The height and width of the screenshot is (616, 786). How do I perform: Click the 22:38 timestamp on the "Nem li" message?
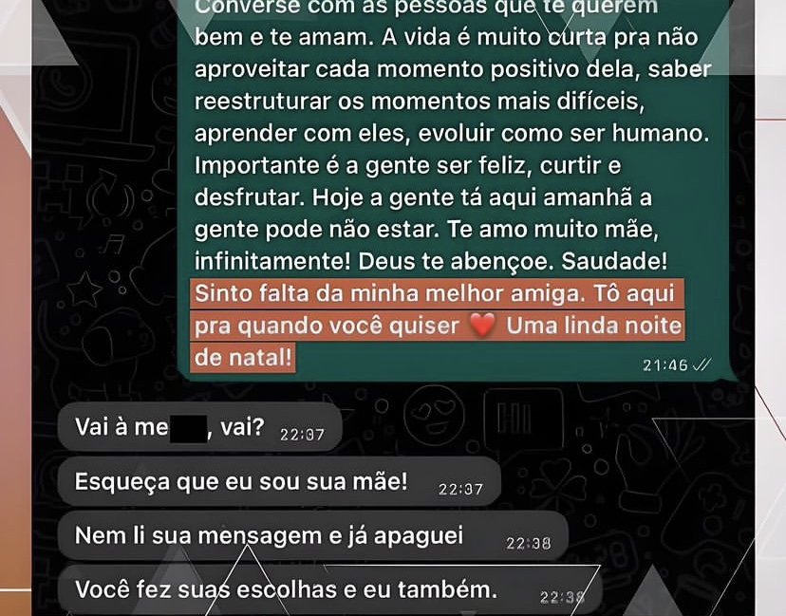coord(529,543)
